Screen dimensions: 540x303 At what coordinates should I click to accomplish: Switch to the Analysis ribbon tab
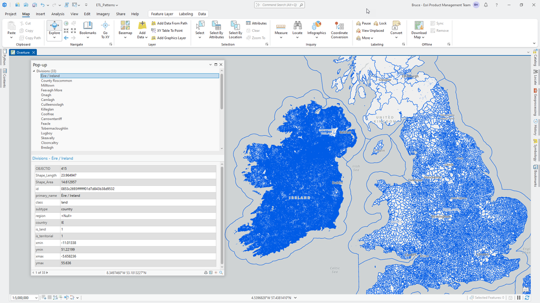[x=57, y=14]
